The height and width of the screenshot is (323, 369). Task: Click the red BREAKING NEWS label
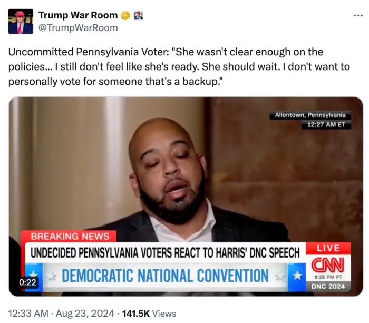coord(70,236)
